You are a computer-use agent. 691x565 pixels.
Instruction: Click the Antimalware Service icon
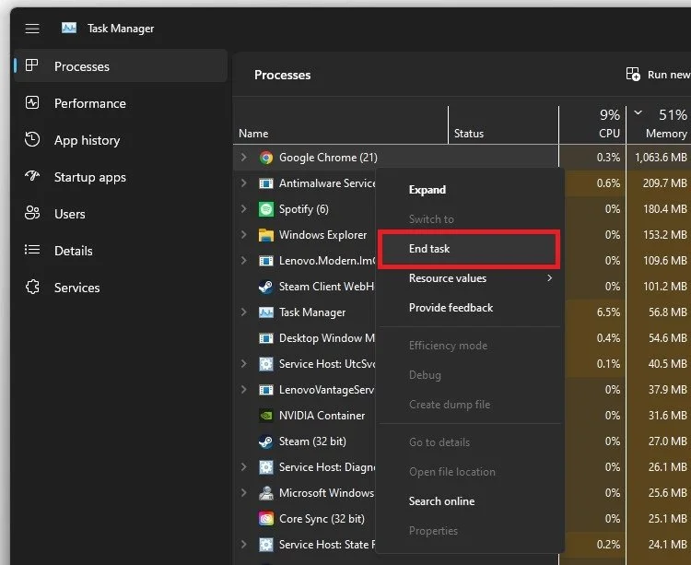(x=266, y=183)
